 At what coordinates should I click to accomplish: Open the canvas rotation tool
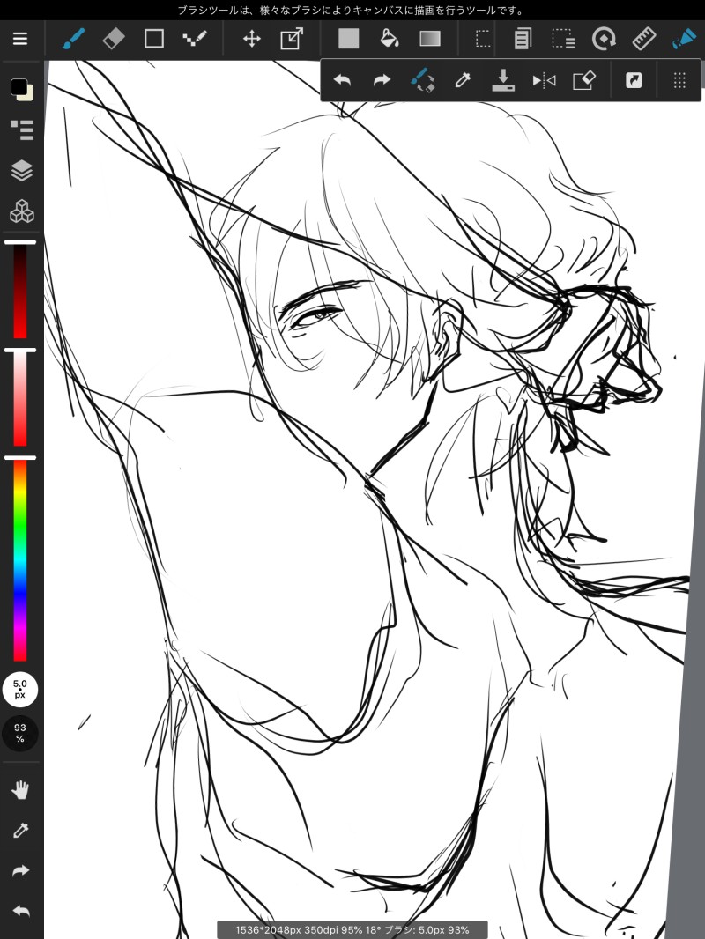click(x=604, y=40)
